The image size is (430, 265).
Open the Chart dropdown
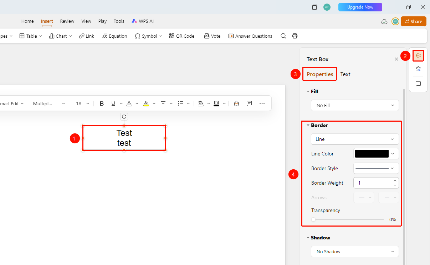pyautogui.click(x=61, y=36)
